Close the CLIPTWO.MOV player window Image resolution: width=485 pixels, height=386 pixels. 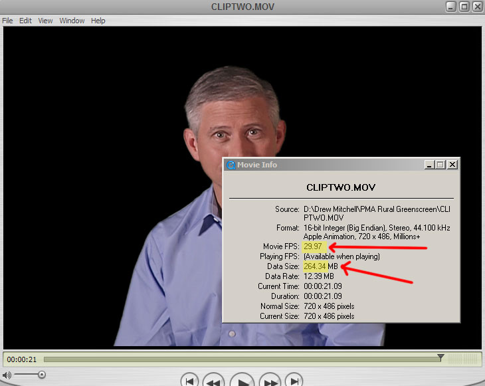[x=476, y=7]
